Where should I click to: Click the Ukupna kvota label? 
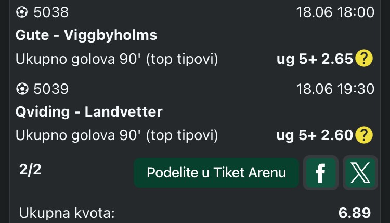(67, 213)
